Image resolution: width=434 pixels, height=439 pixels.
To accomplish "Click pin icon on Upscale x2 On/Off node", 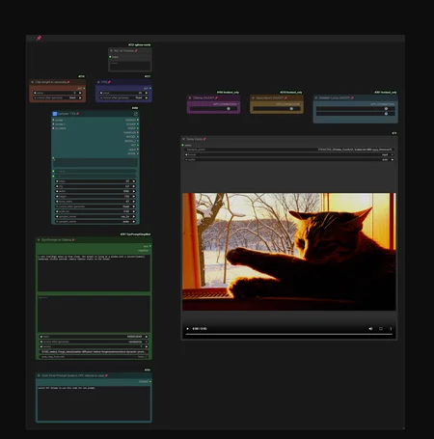I will click(x=285, y=98).
